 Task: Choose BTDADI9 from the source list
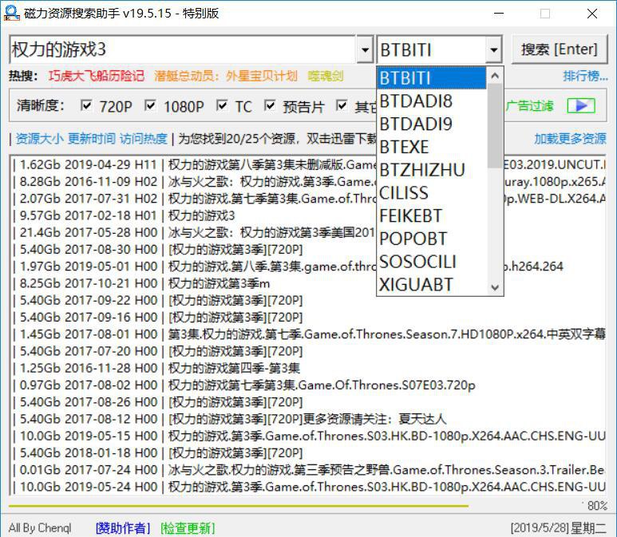click(x=432, y=124)
